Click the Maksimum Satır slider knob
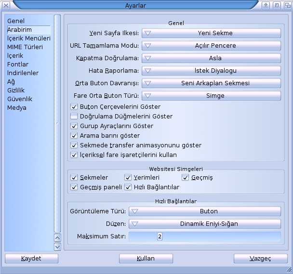The image size is (293, 274). coord(160,236)
